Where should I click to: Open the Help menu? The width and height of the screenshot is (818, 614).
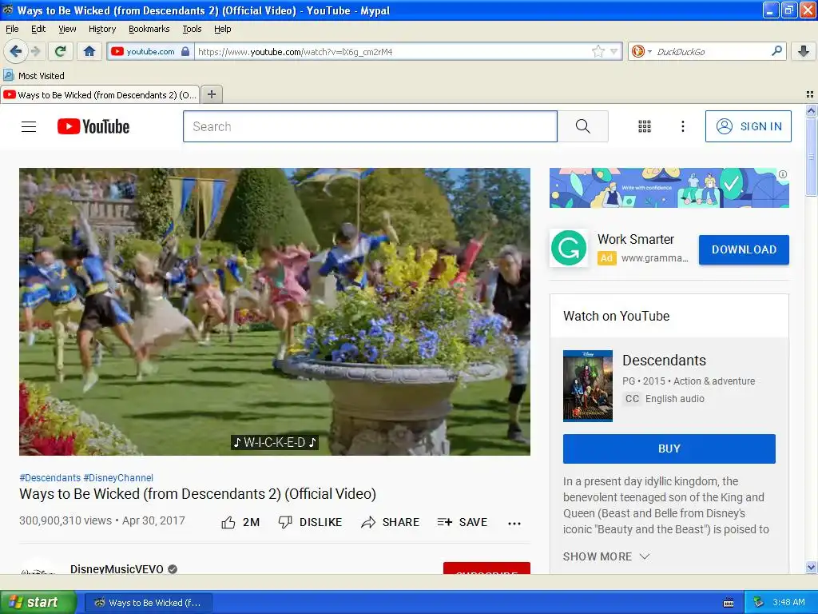pos(223,29)
